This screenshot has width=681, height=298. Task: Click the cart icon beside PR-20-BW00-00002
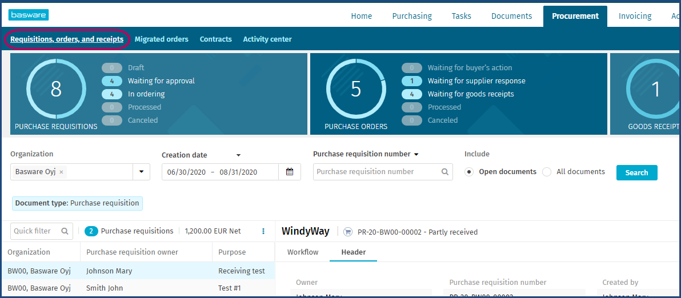pos(347,232)
